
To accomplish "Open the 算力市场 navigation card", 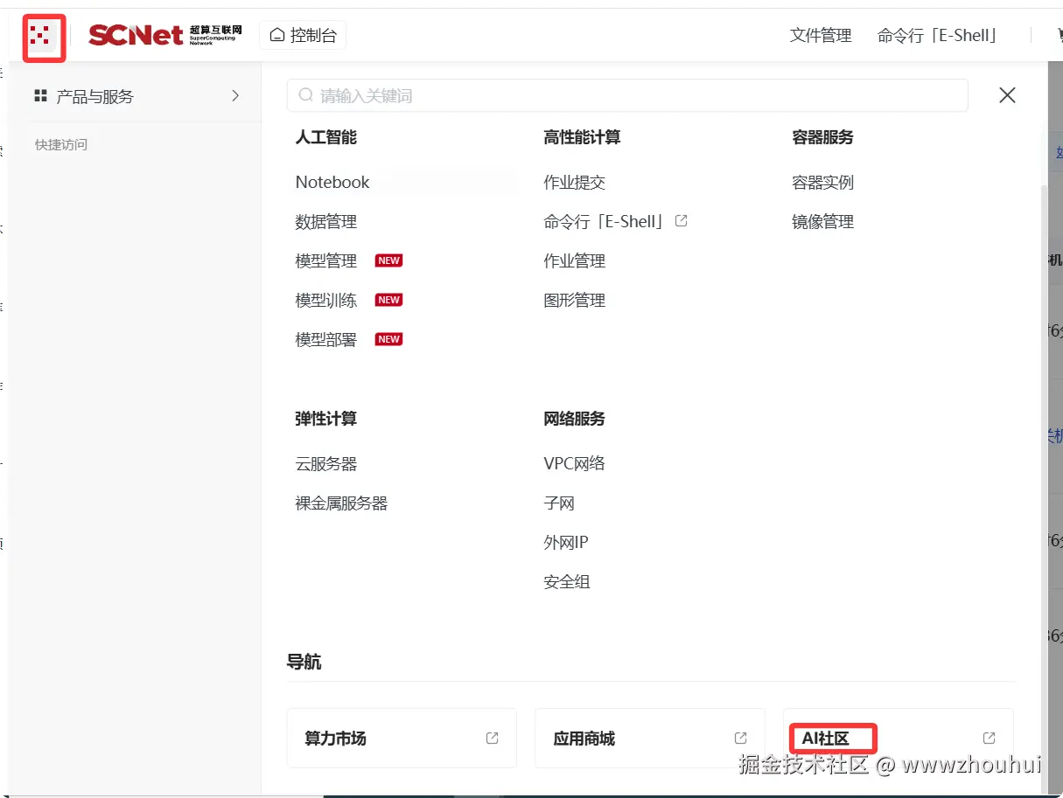I will click(x=402, y=738).
